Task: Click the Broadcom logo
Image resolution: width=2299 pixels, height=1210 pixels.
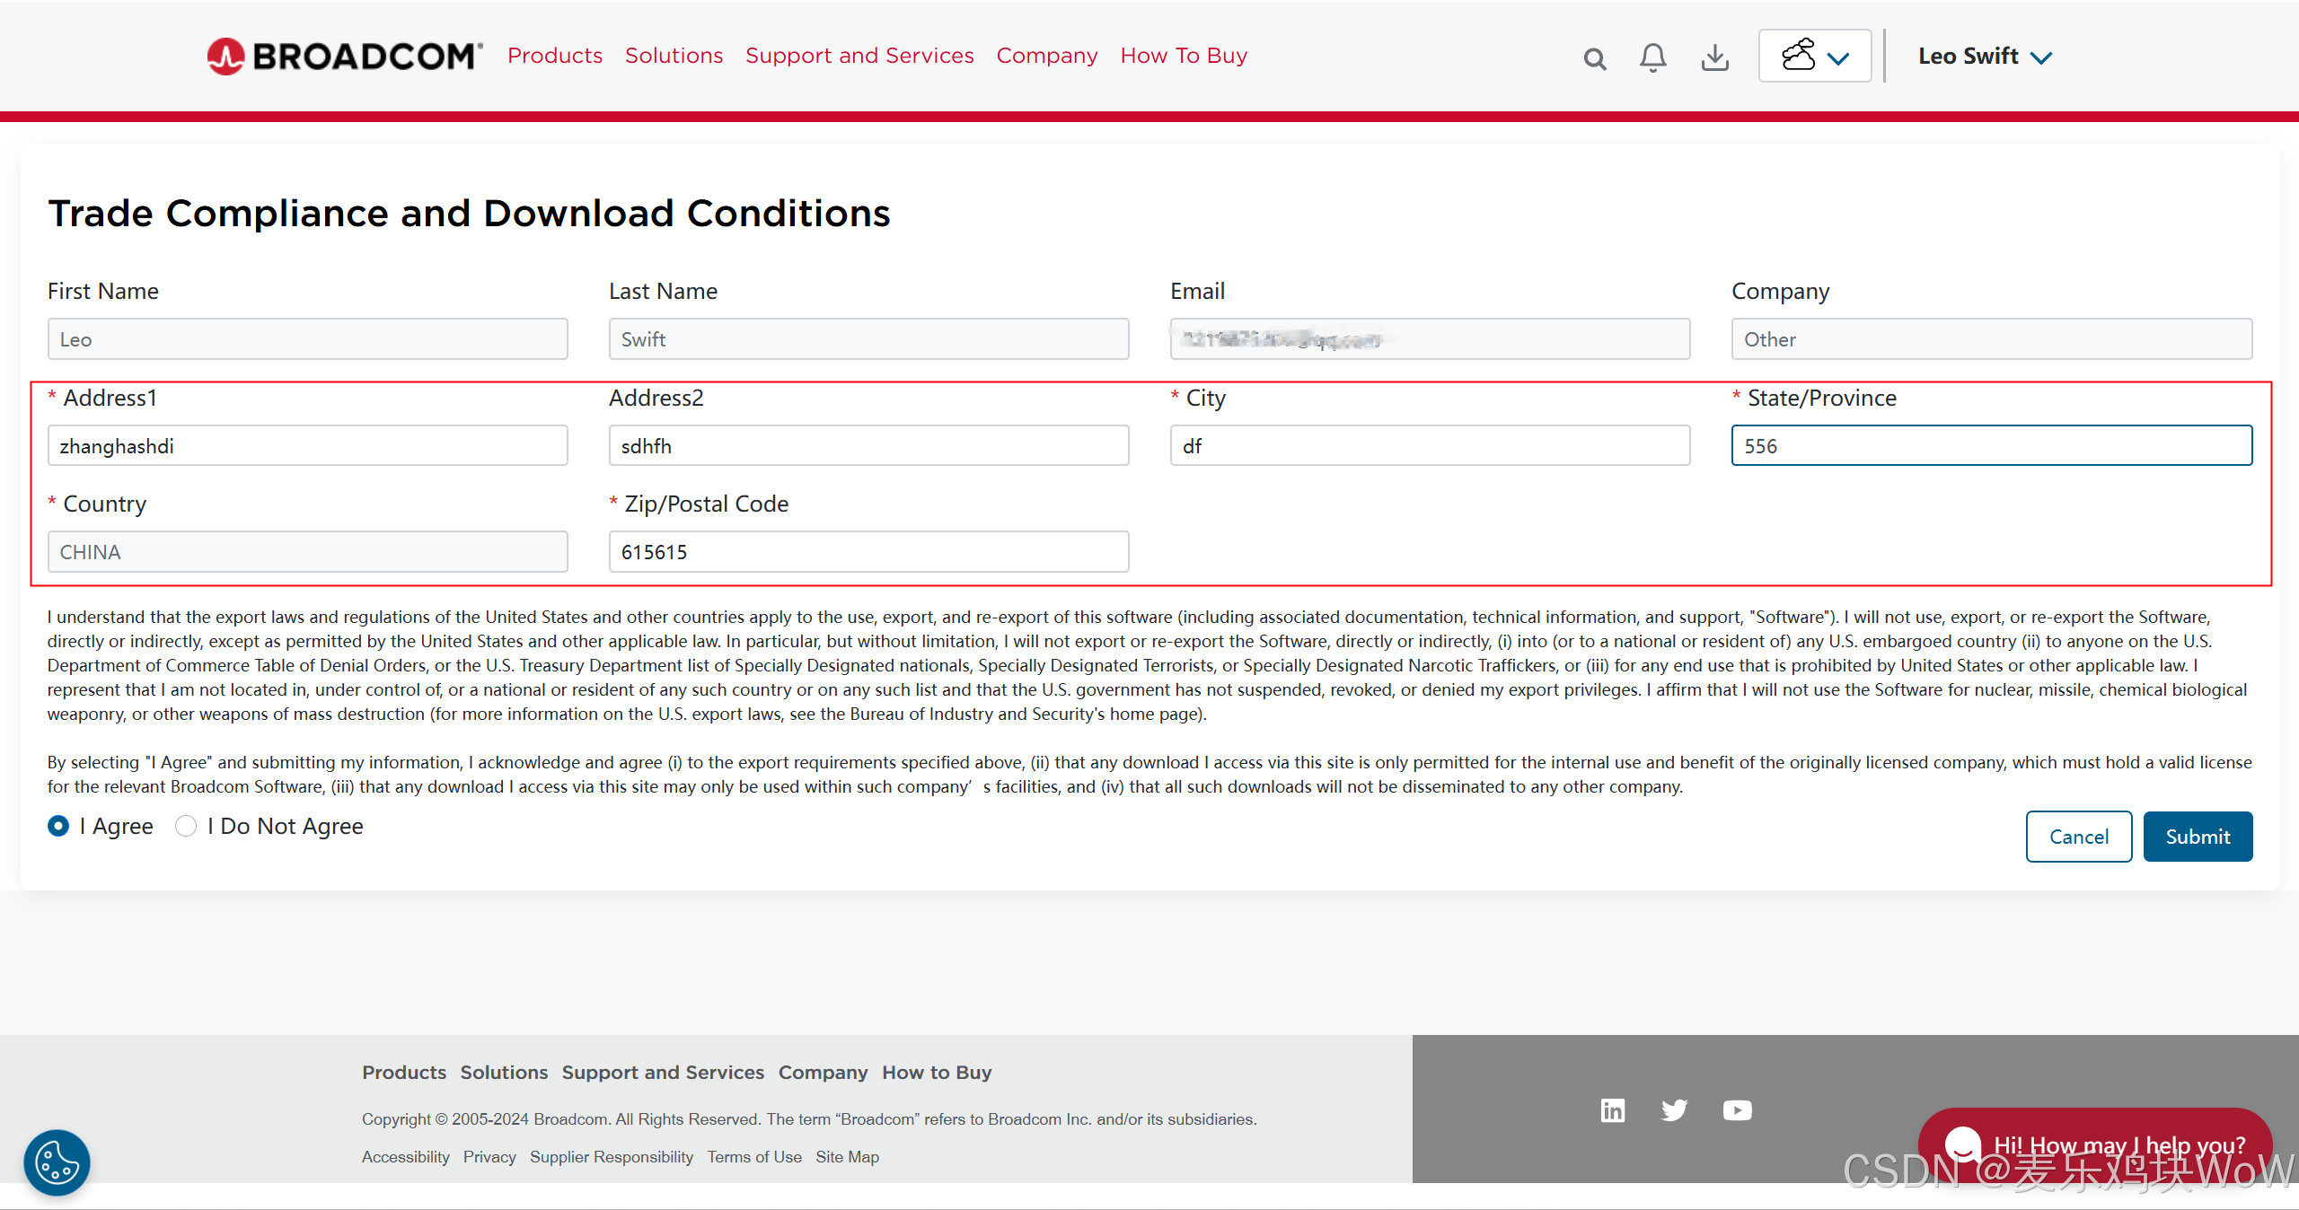Action: coord(345,57)
